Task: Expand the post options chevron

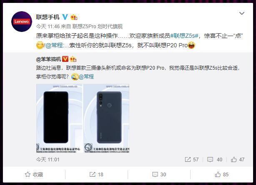Action: 242,13
